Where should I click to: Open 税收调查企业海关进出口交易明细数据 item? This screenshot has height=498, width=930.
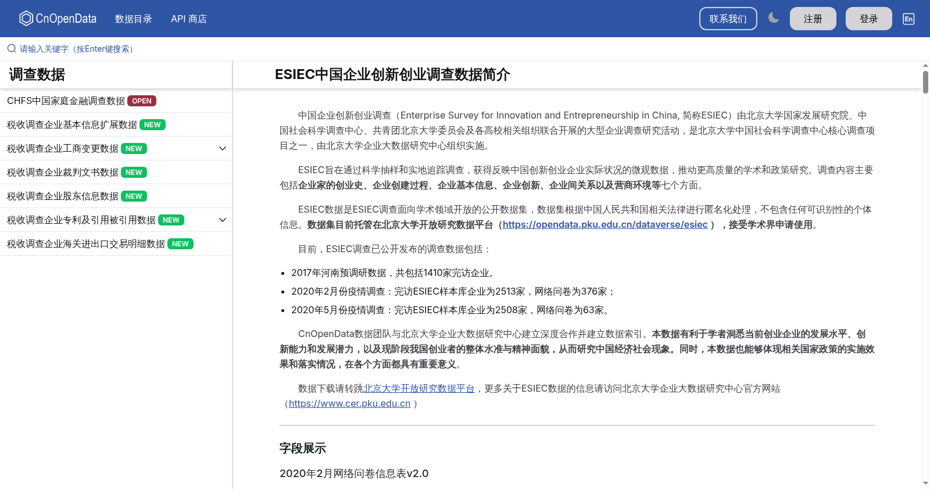pyautogui.click(x=116, y=243)
